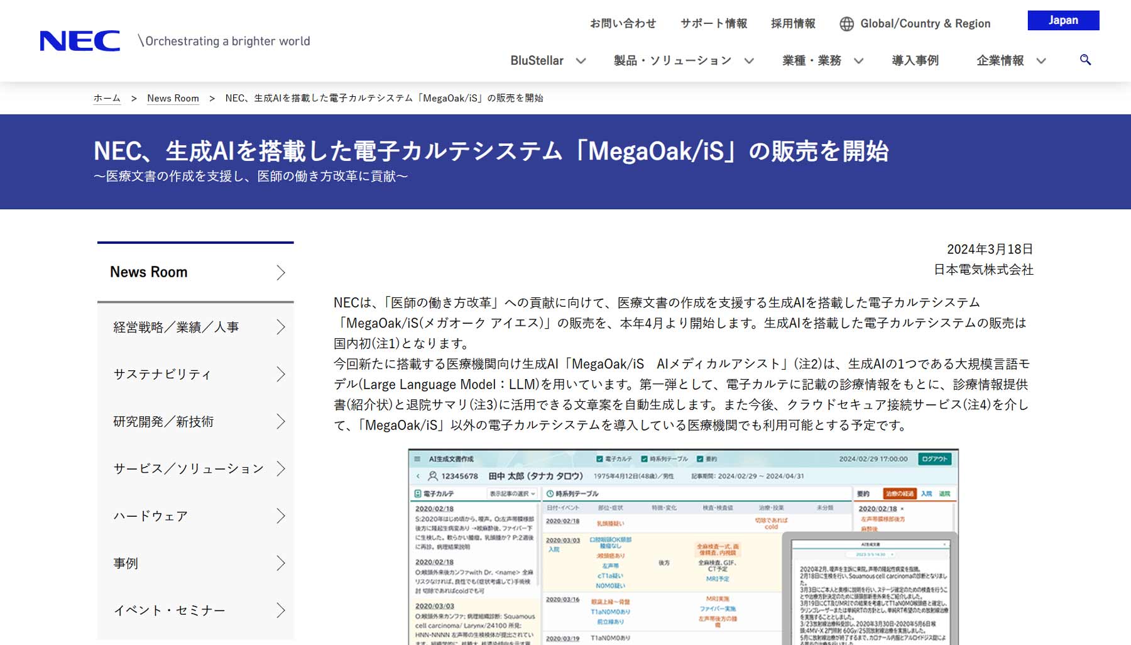Click 日本電気株式会社 text

983,269
